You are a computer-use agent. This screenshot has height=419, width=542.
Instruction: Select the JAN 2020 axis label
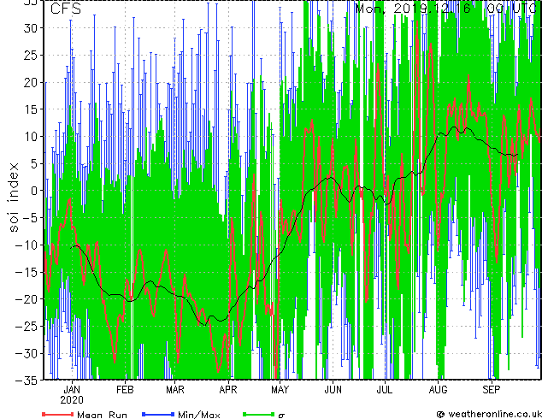coord(72,395)
